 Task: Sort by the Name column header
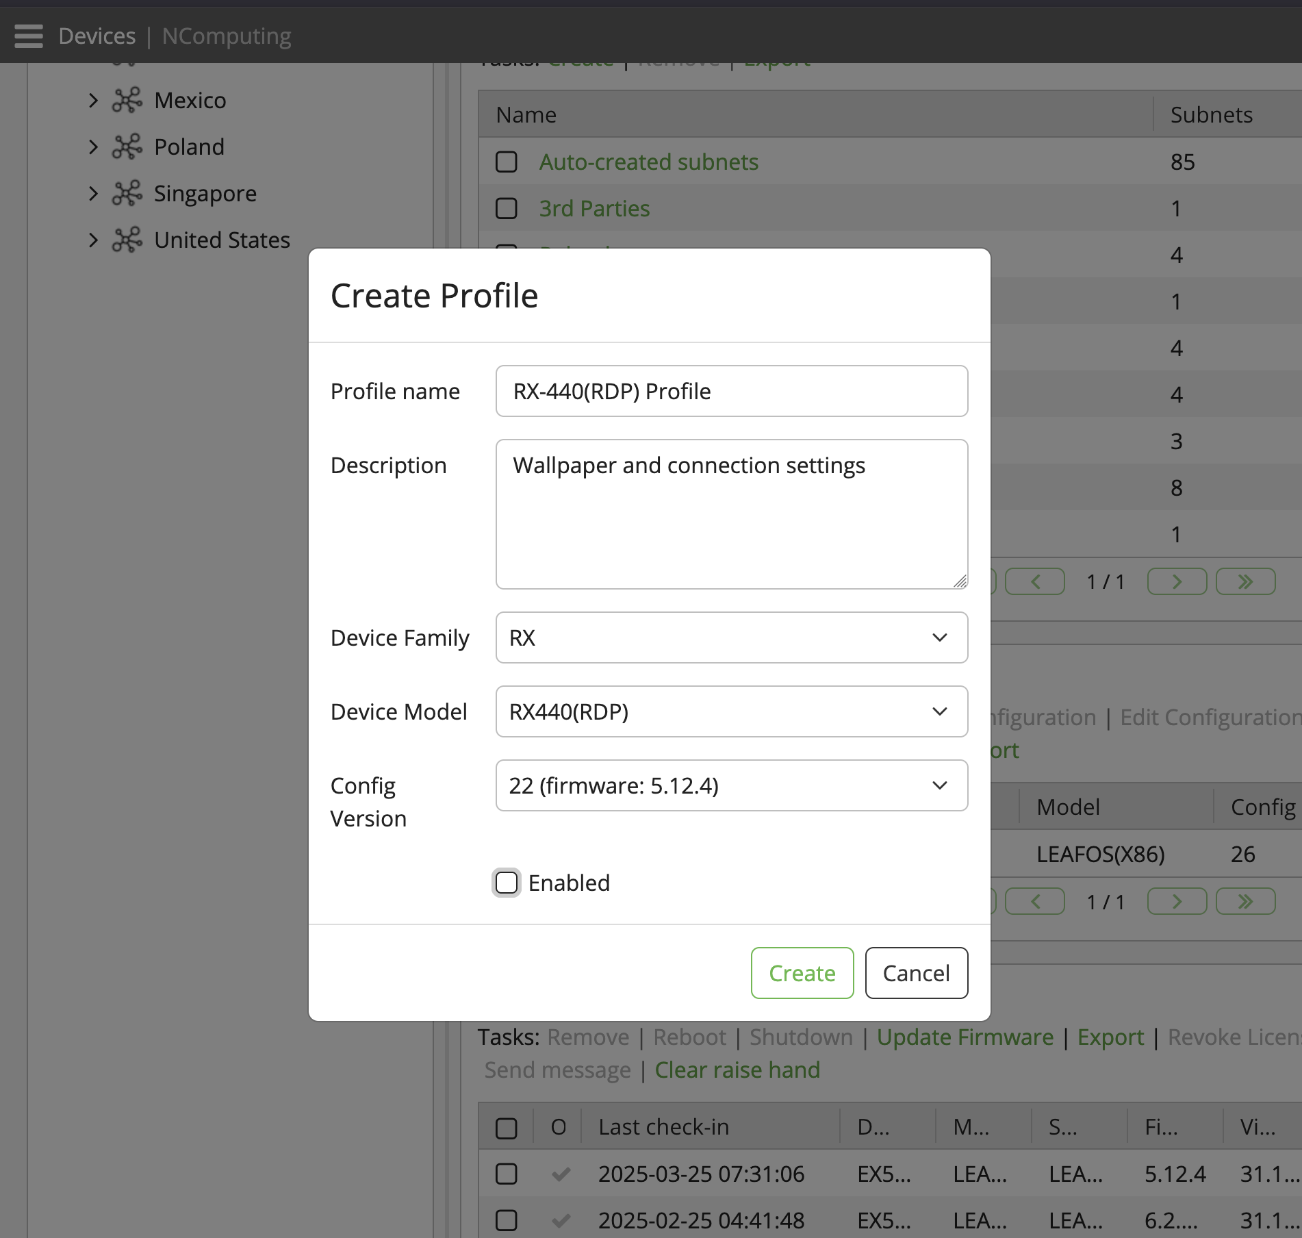tap(526, 115)
